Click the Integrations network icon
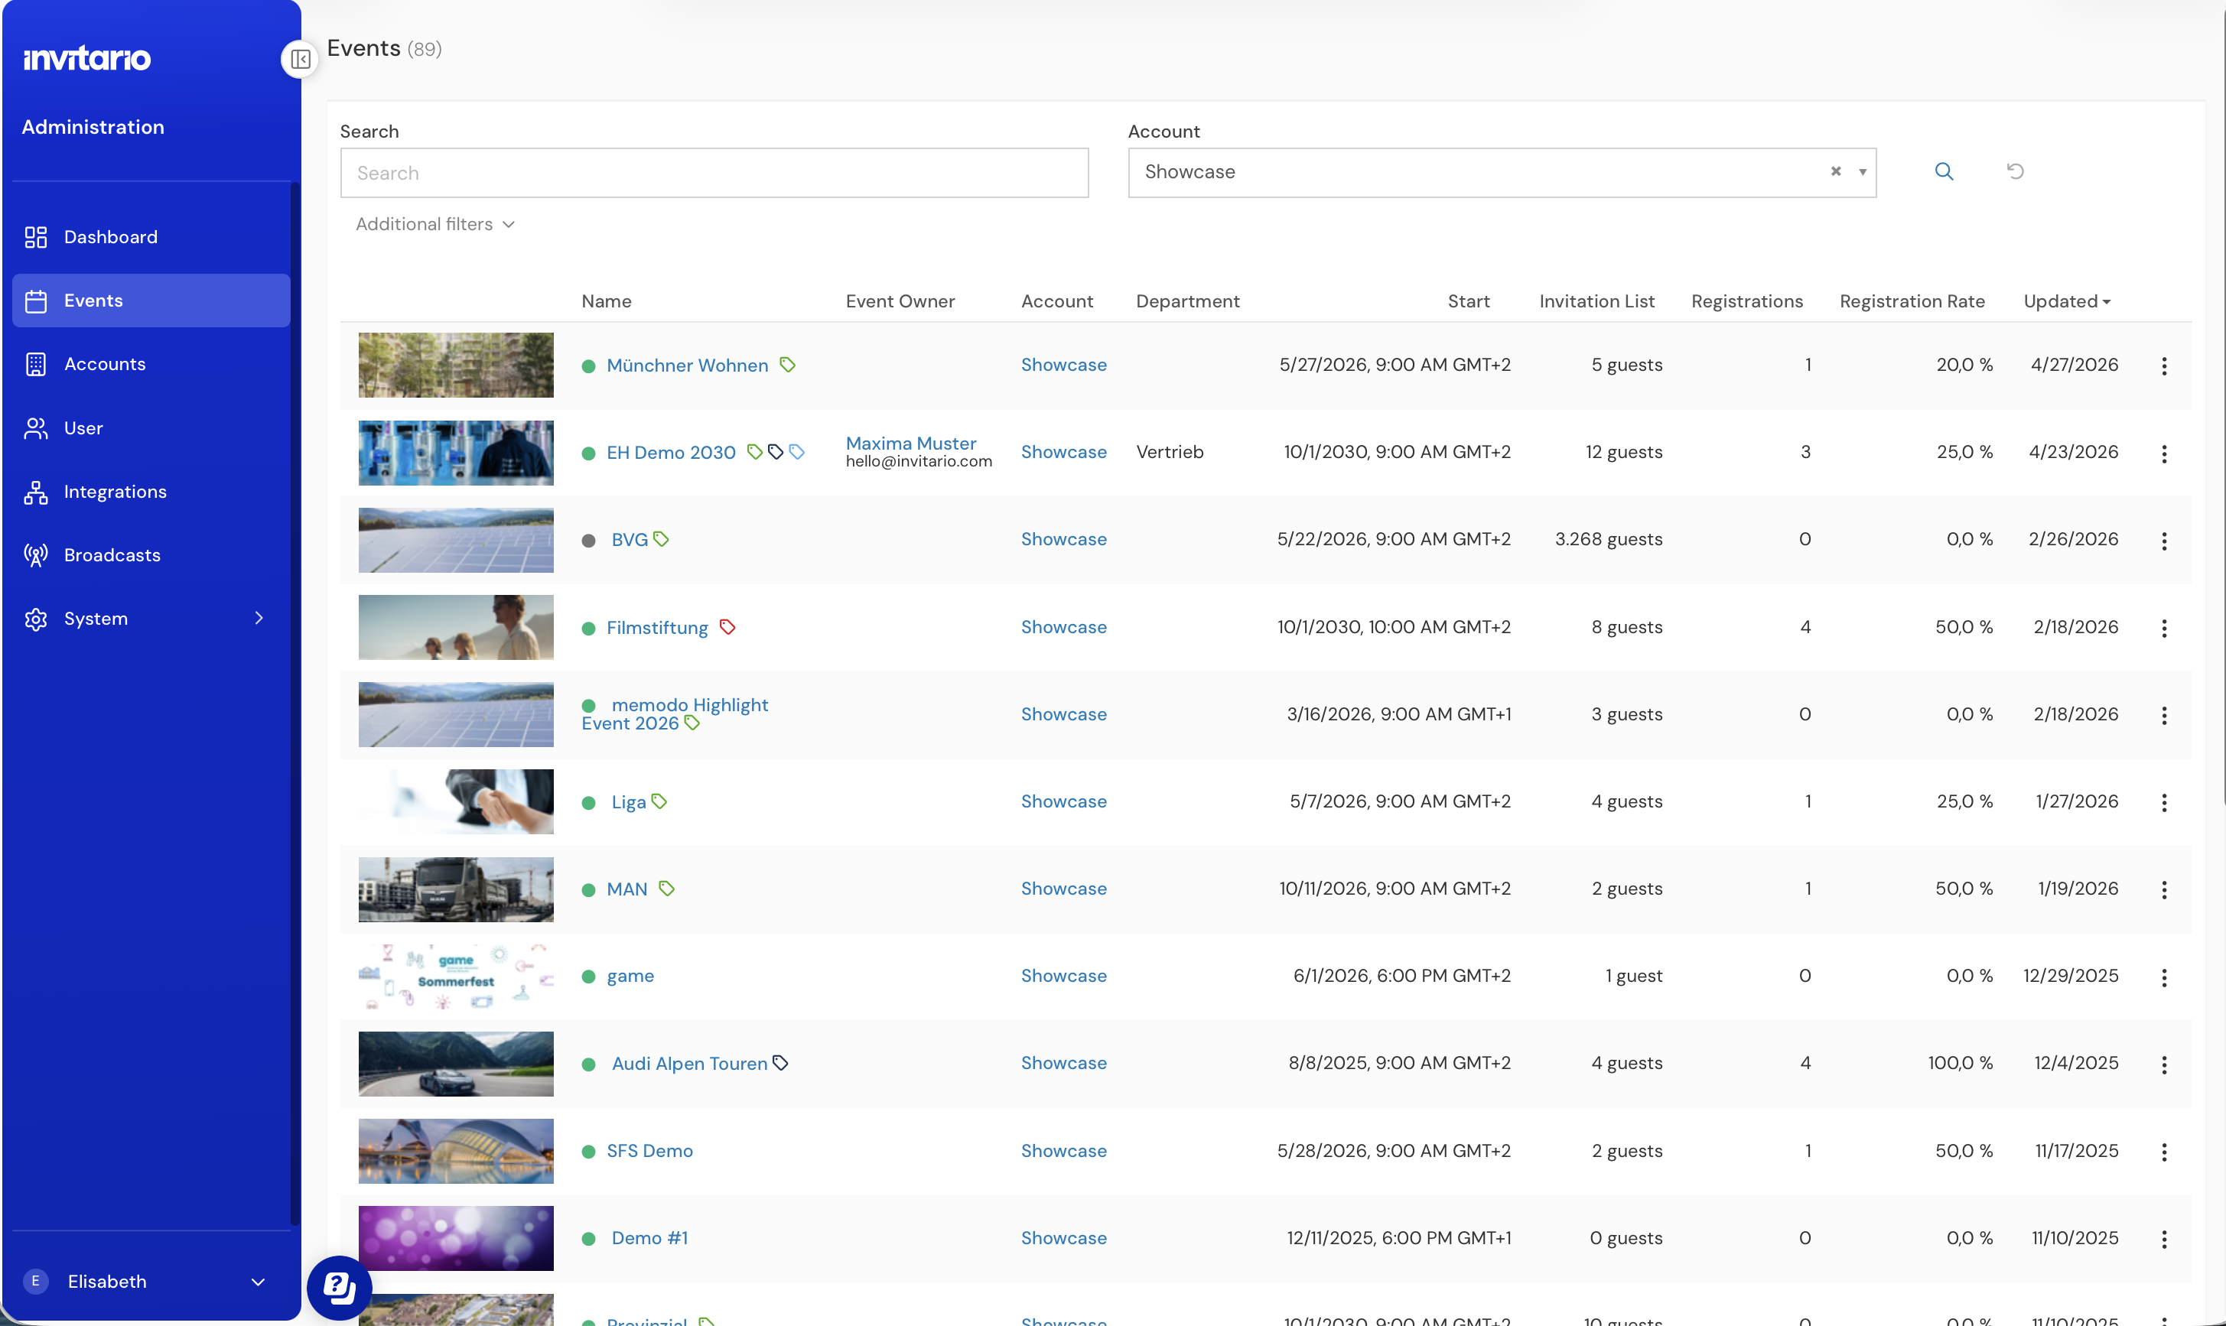 tap(36, 492)
